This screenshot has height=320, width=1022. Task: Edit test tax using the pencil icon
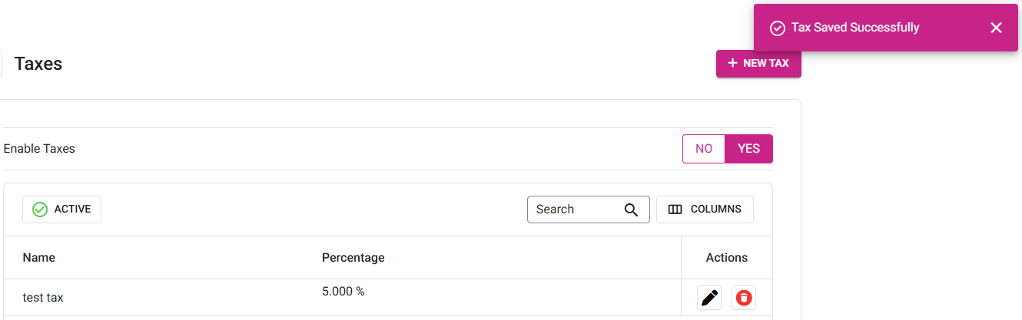click(710, 298)
